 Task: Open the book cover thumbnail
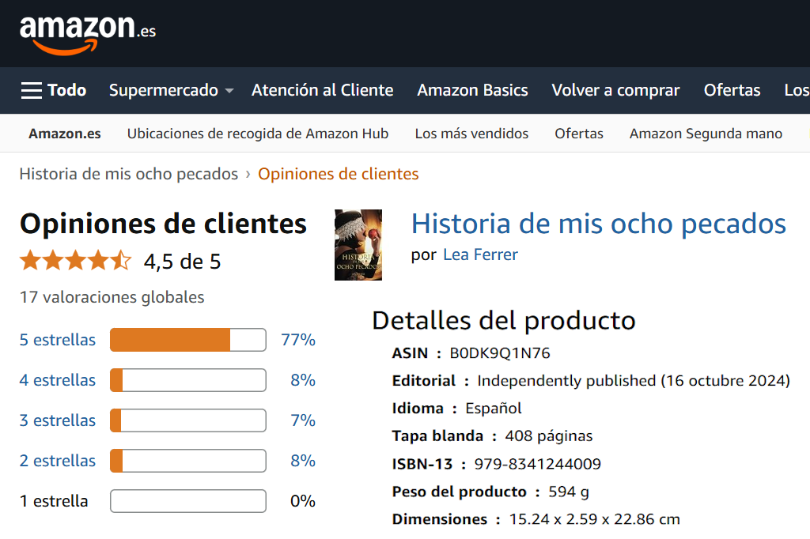[358, 245]
